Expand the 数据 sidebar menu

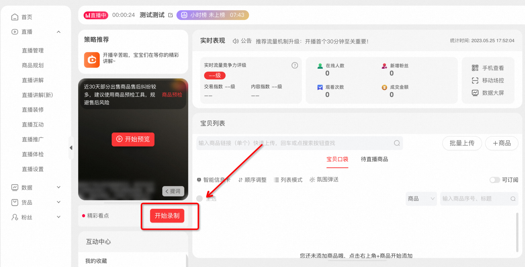tap(59, 187)
